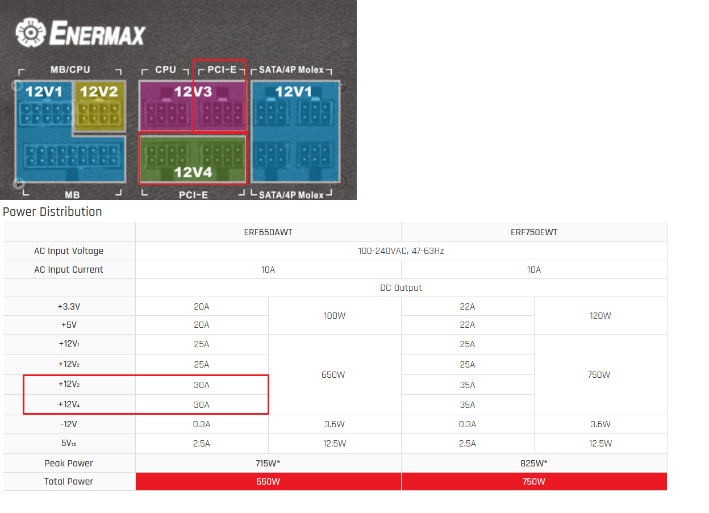Image resolution: width=709 pixels, height=513 pixels.
Task: Click 25A in +12V1 row under ERF650AWT
Action: tap(202, 344)
